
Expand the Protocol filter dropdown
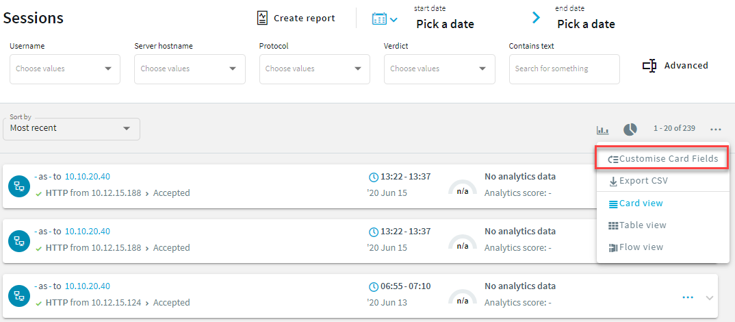314,69
